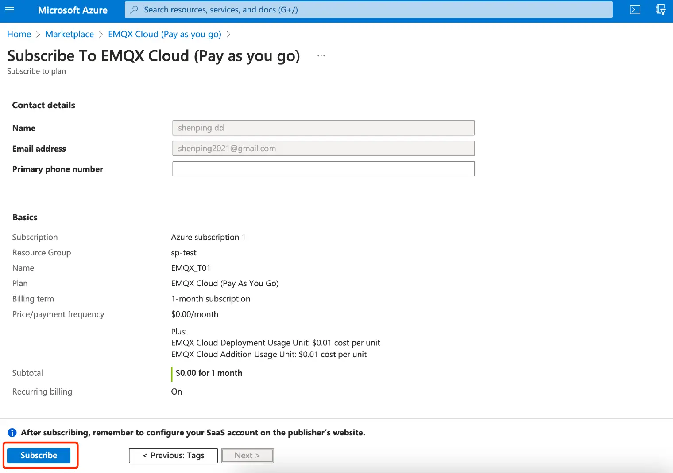Click the 'Primary phone number' label
The width and height of the screenshot is (673, 473).
click(58, 169)
